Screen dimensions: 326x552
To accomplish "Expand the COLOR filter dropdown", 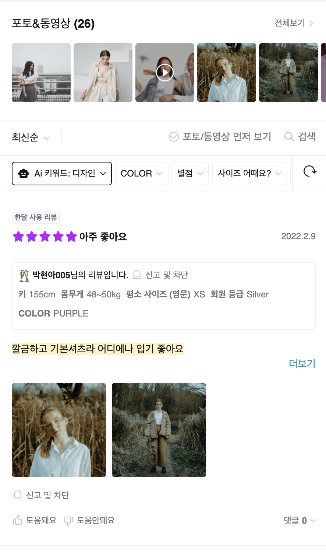I will pos(141,174).
